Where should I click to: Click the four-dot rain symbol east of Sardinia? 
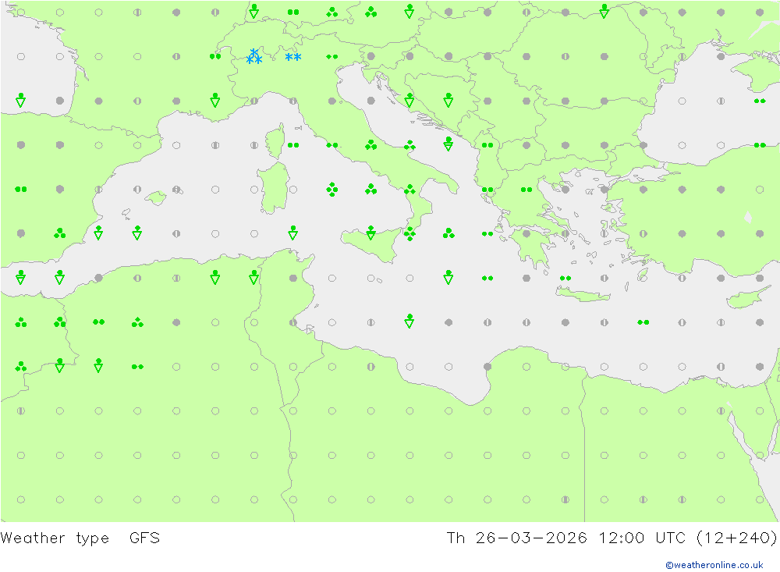[331, 189]
